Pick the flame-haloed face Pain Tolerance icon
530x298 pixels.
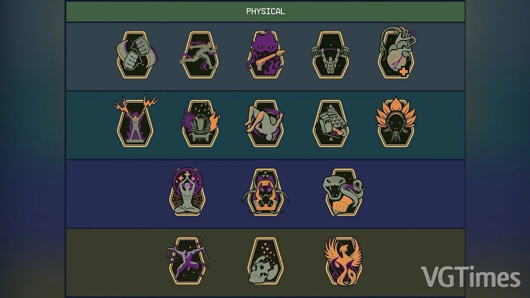coord(396,122)
